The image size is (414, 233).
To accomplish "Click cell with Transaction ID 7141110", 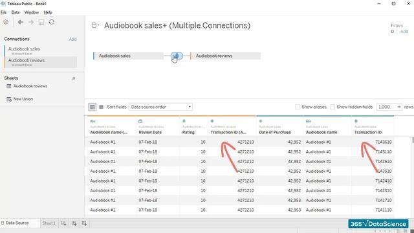I will (373, 210).
